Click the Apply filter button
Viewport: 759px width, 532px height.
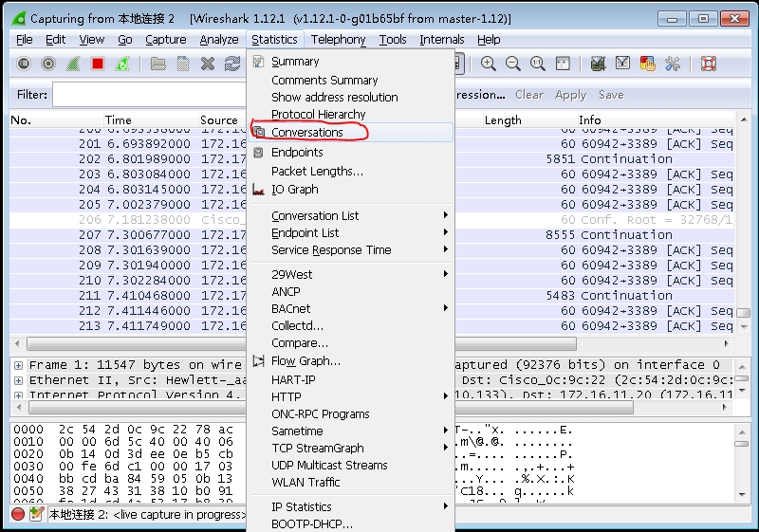tap(570, 95)
